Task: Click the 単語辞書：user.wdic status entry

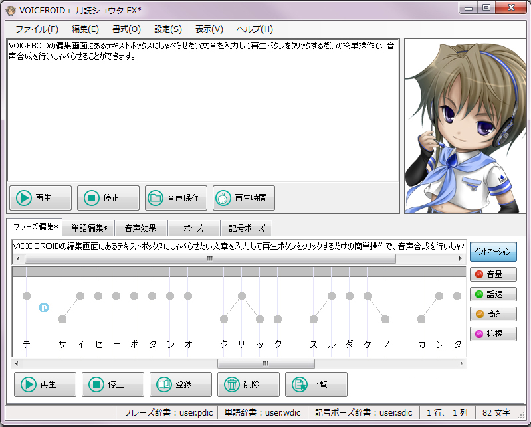Action: pyautogui.click(x=263, y=413)
